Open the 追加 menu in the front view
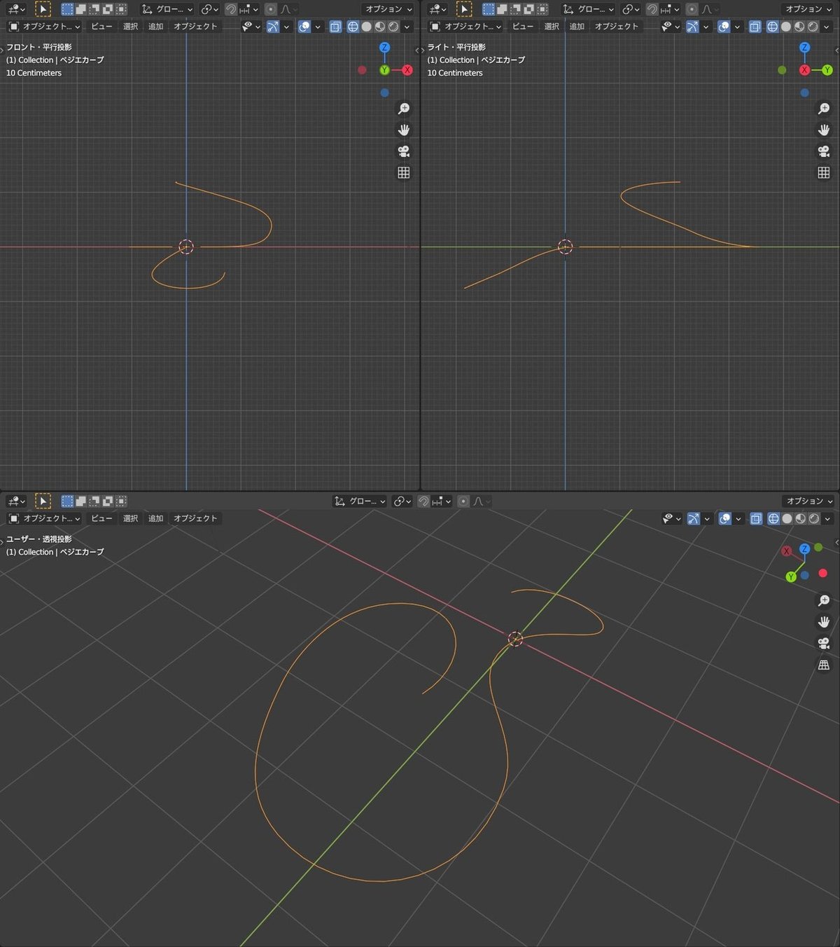This screenshot has height=947, width=840. [155, 27]
